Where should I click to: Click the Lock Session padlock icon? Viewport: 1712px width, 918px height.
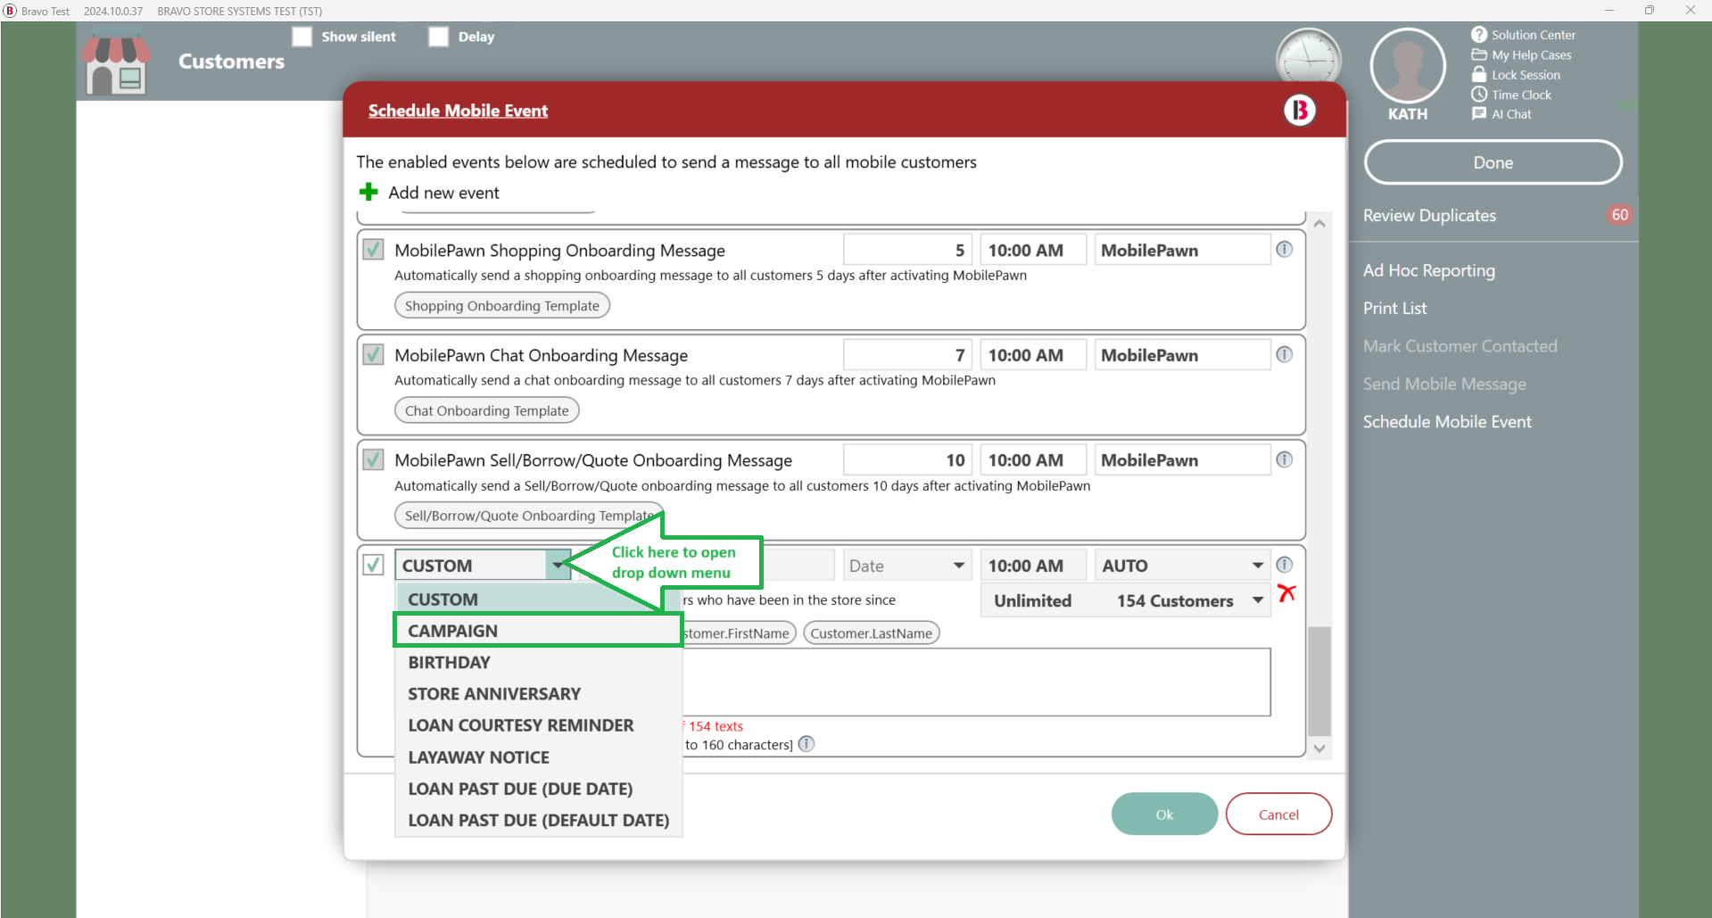(1479, 74)
